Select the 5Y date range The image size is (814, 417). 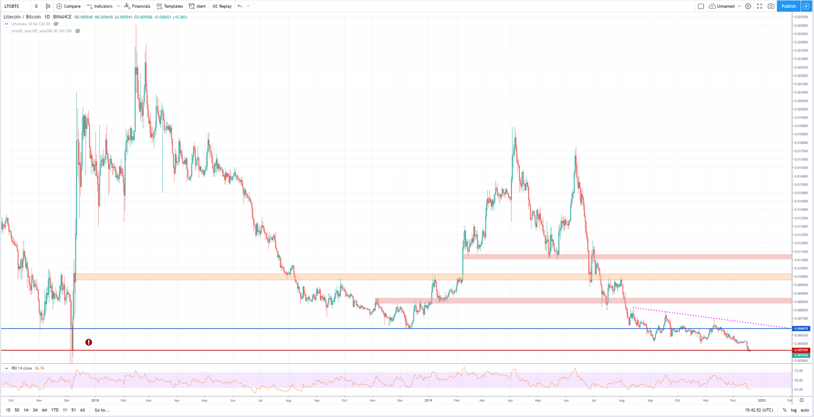pos(73,410)
